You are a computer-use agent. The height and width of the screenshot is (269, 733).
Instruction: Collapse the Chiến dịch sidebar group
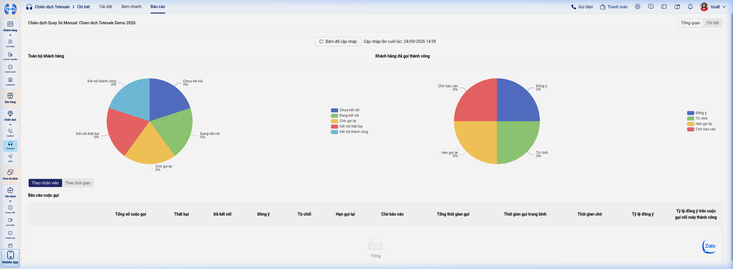pos(10,125)
